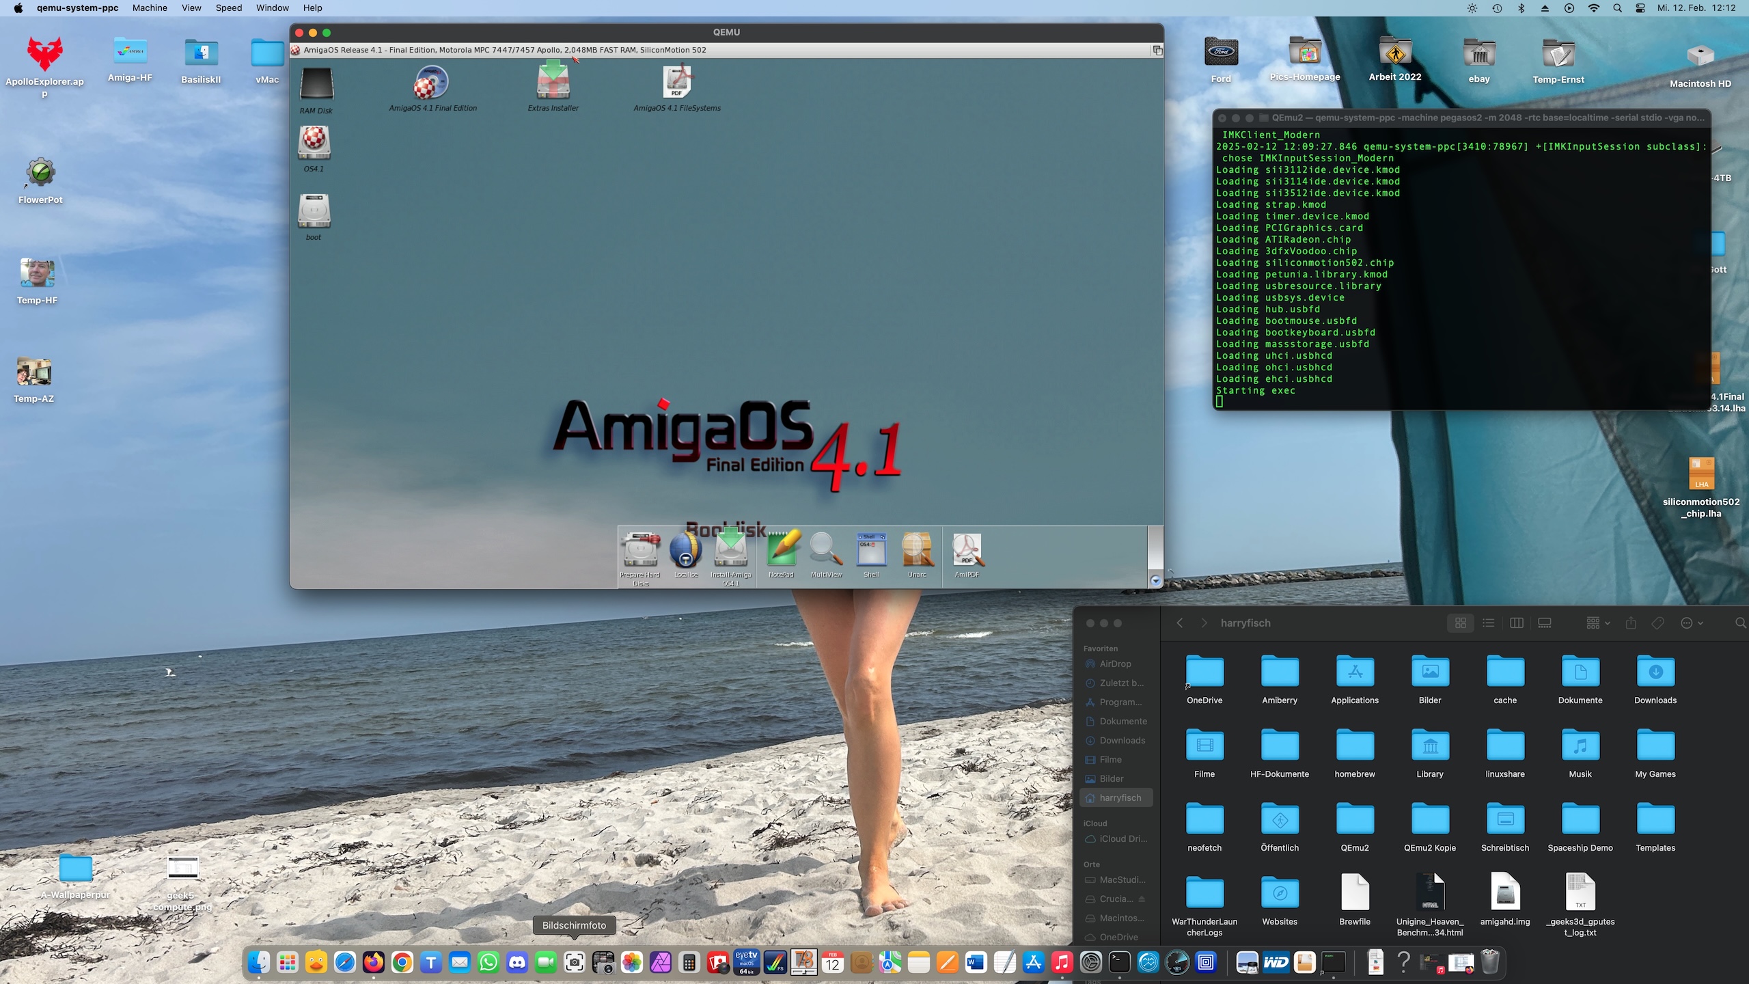Open the Speed menu
The image size is (1749, 984).
[x=229, y=8]
